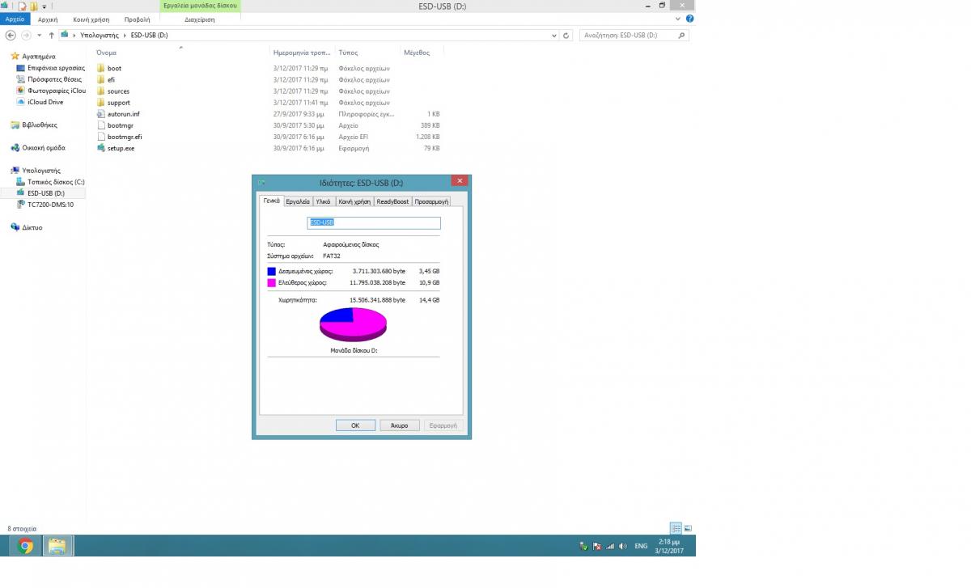The image size is (971, 588).
Task: Click chevron before Υπολογιστής in address bar
Action: [74, 36]
